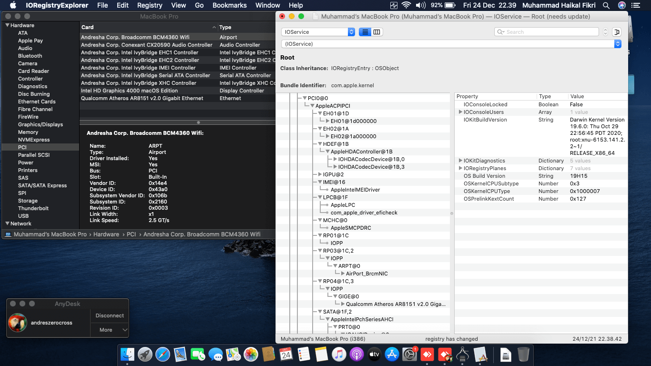The height and width of the screenshot is (366, 651).
Task: Open Launchpad in the Dock
Action: pos(145,354)
